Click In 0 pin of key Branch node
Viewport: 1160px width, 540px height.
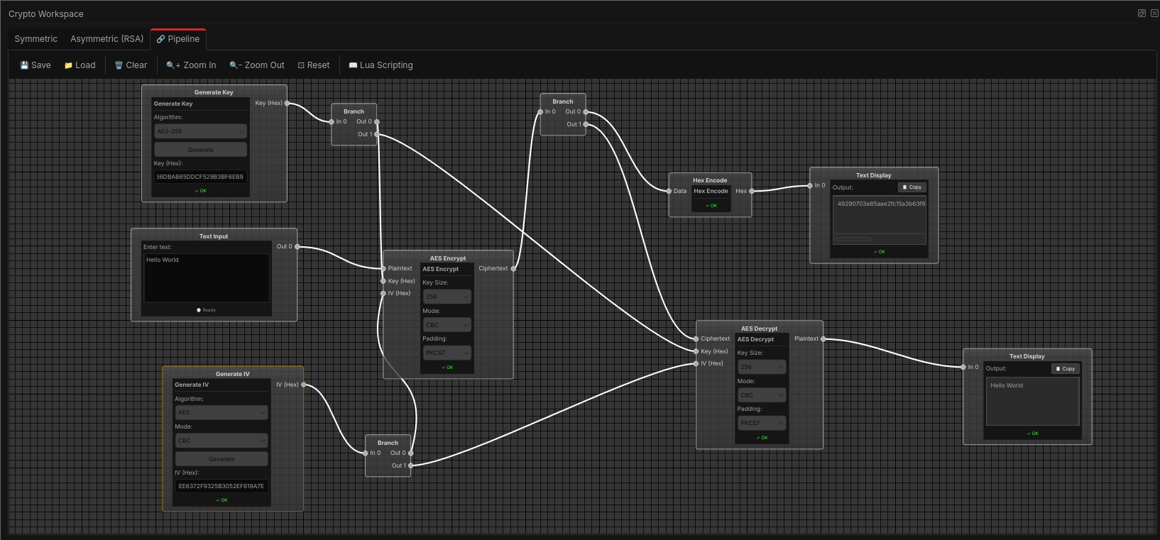coord(332,121)
